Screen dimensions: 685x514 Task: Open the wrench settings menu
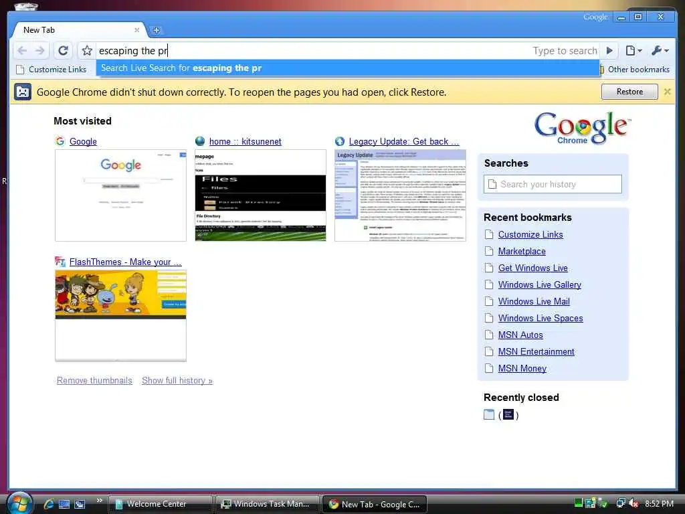tap(660, 51)
